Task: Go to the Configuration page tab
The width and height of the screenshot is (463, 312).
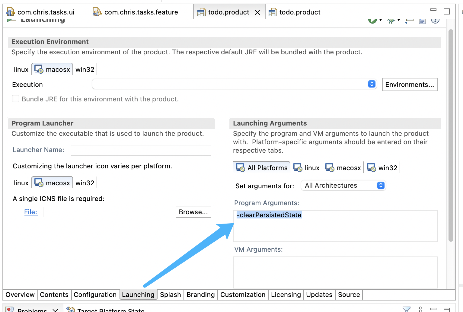Action: [x=95, y=294]
